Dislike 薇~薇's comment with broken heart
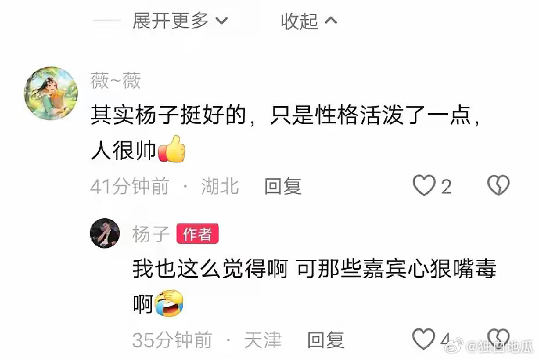Screen dimensions: 539x359 (498, 185)
